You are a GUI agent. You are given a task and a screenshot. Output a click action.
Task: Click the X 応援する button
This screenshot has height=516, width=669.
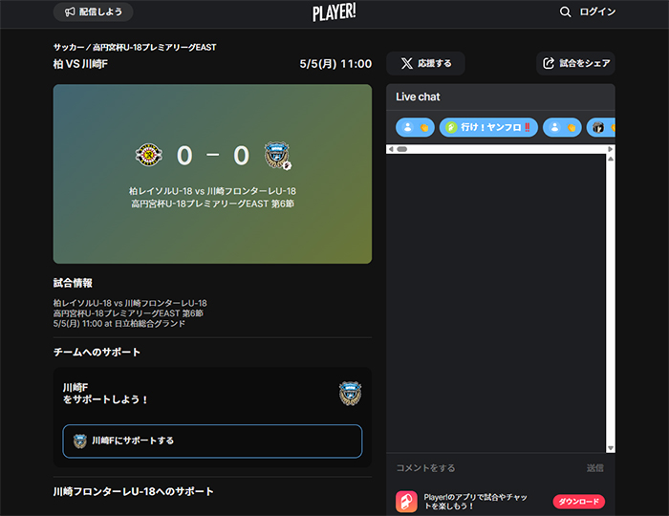[x=425, y=63]
